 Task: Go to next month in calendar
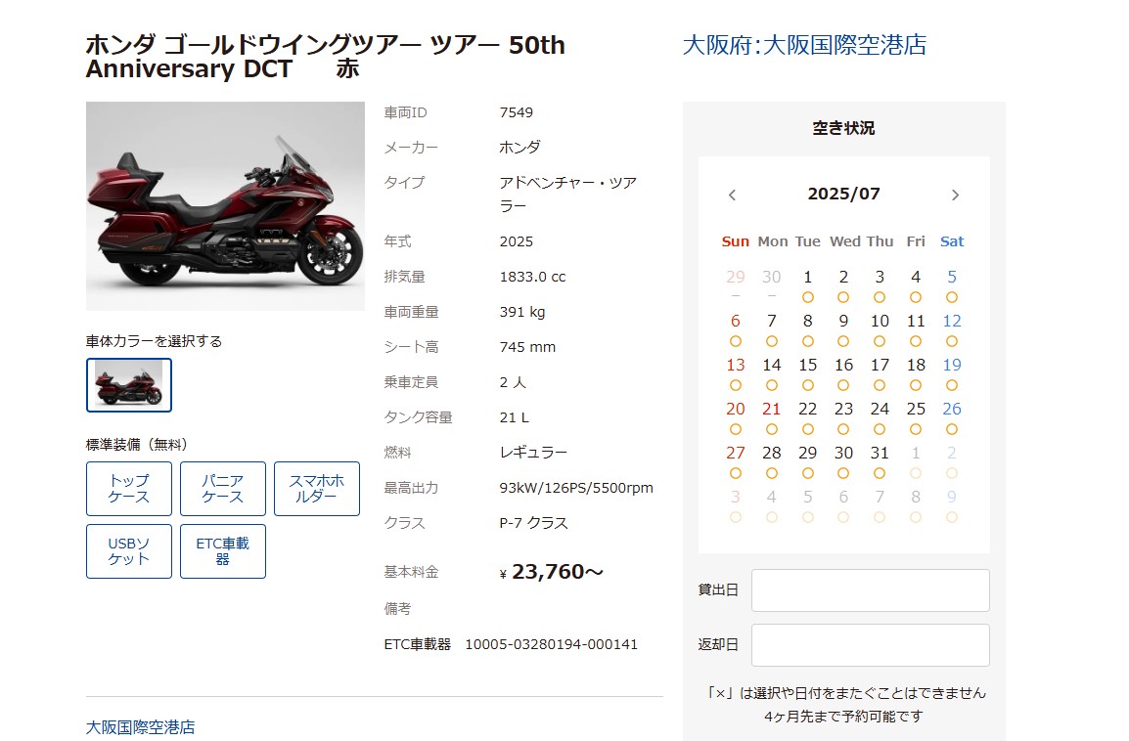pyautogui.click(x=956, y=195)
